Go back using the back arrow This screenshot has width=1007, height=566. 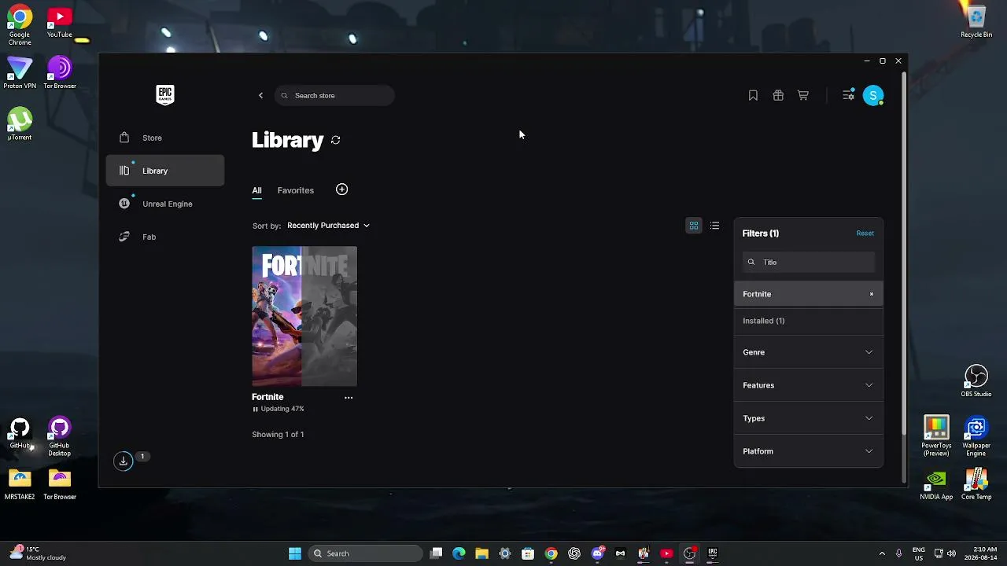pyautogui.click(x=261, y=96)
